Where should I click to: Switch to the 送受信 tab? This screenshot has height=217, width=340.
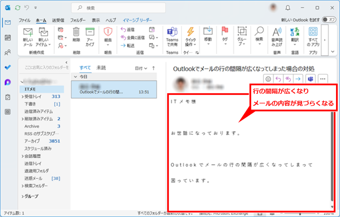[x=58, y=20]
